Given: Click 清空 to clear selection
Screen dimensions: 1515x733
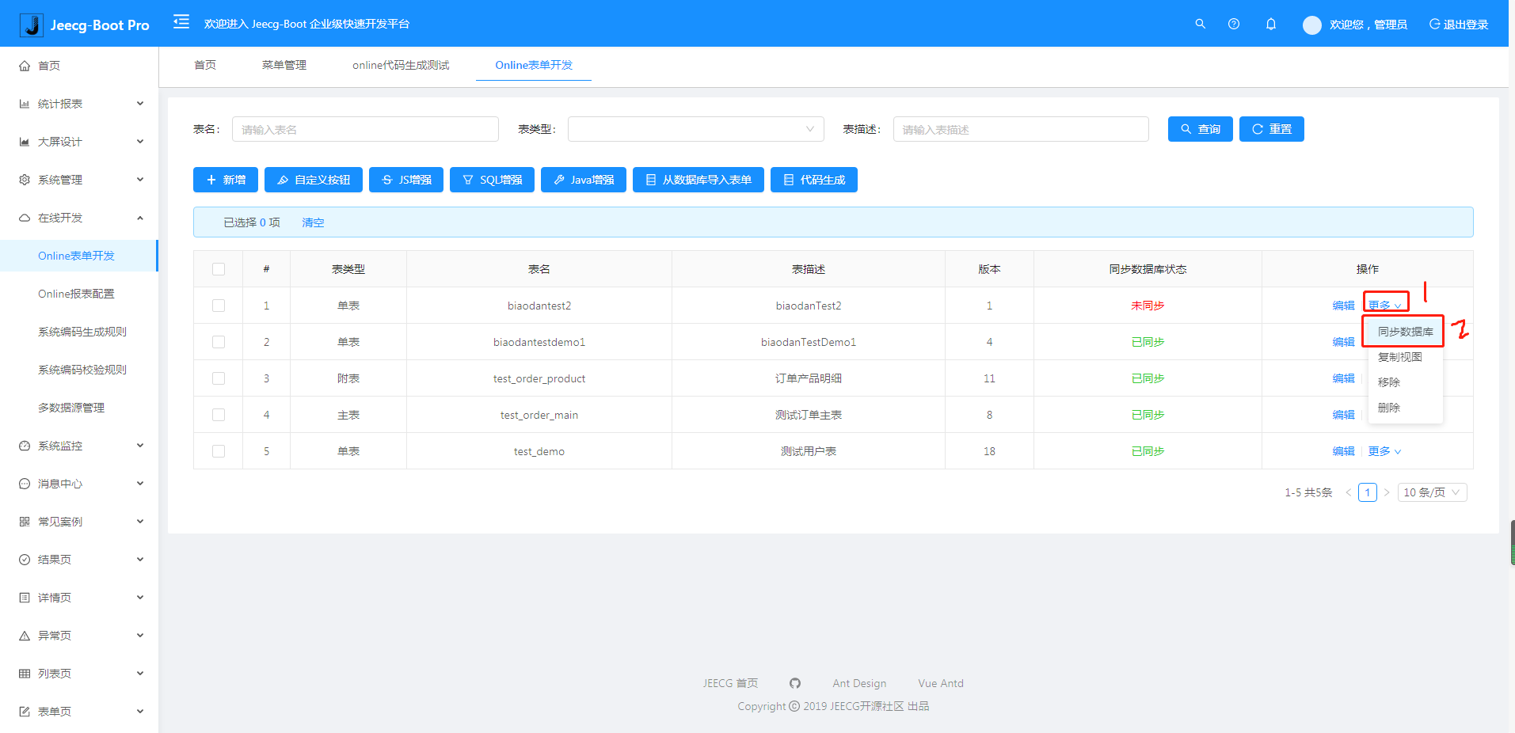Looking at the screenshot, I should [x=313, y=222].
